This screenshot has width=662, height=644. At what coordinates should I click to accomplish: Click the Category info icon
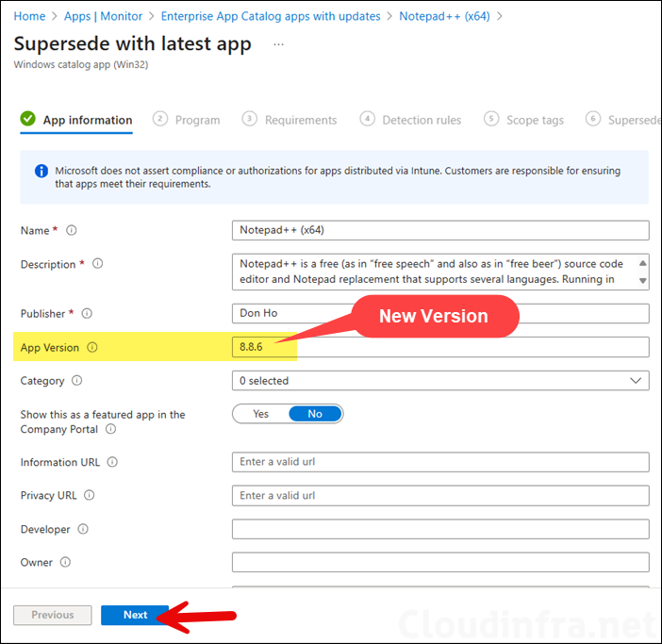tap(76, 381)
